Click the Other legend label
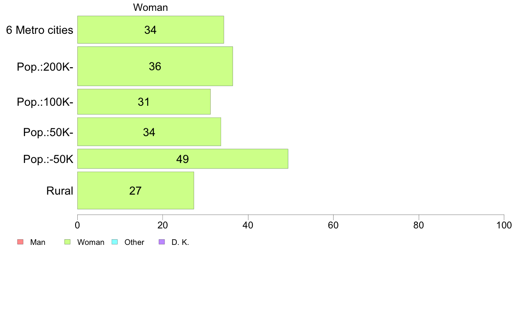This screenshot has width=516, height=319. click(x=134, y=242)
